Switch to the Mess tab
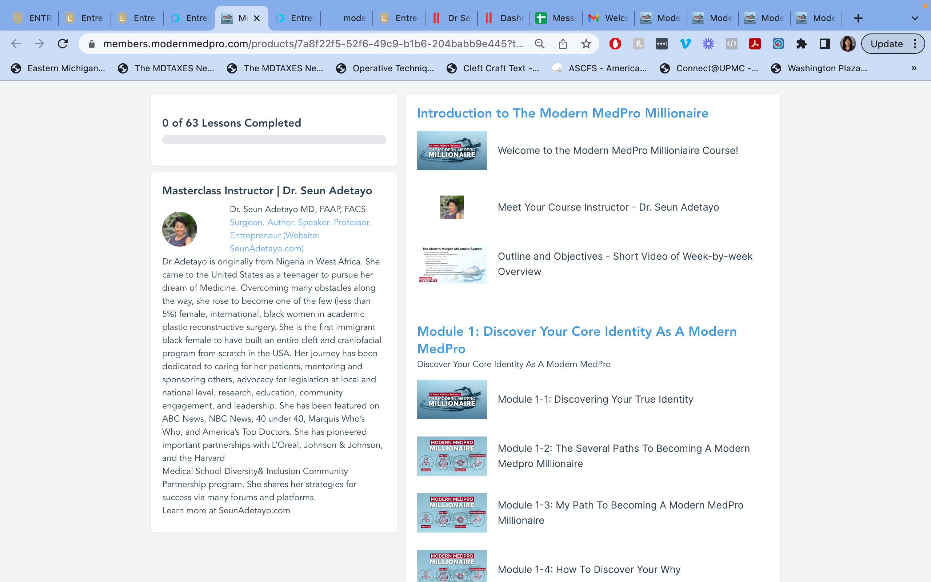The height and width of the screenshot is (582, 931). 556,18
